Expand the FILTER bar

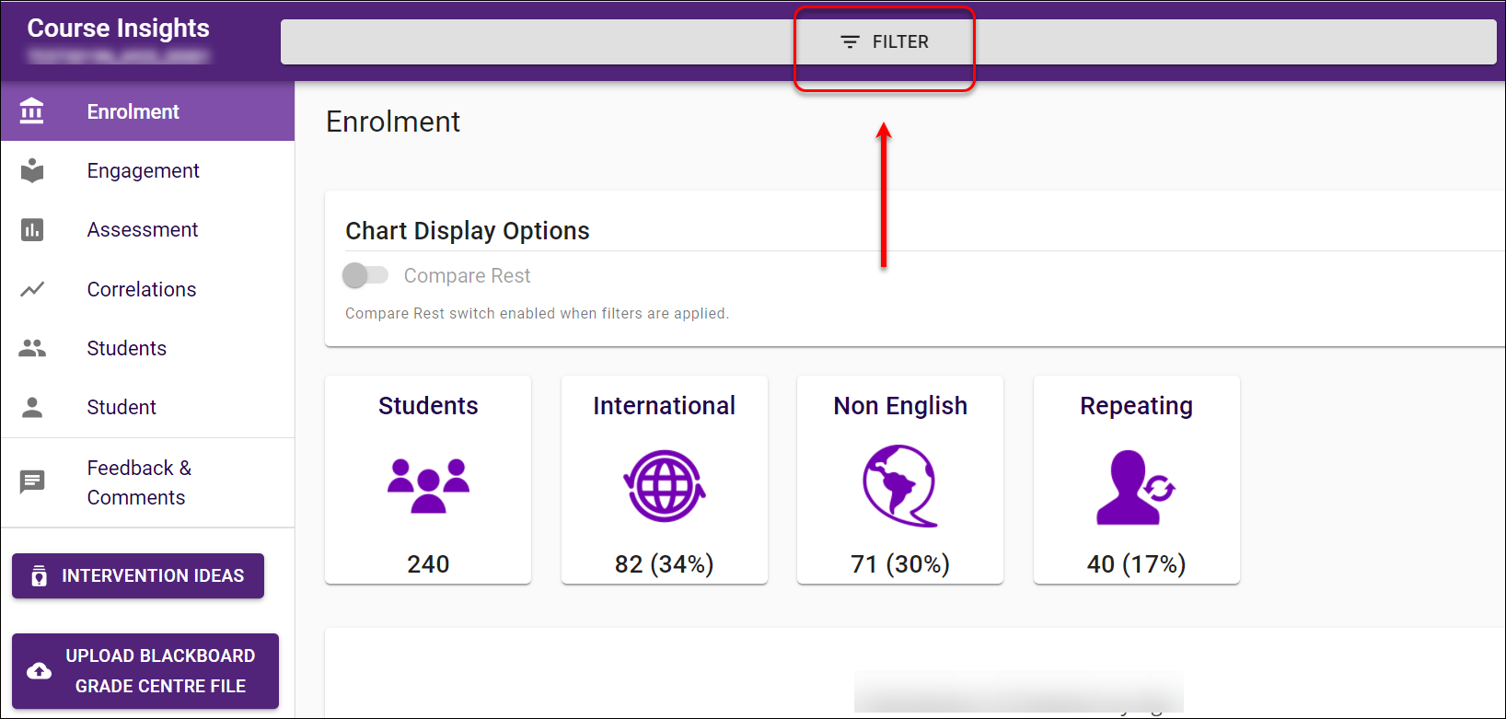tap(886, 42)
